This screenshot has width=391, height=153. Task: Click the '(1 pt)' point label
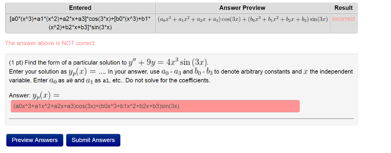[16, 63]
